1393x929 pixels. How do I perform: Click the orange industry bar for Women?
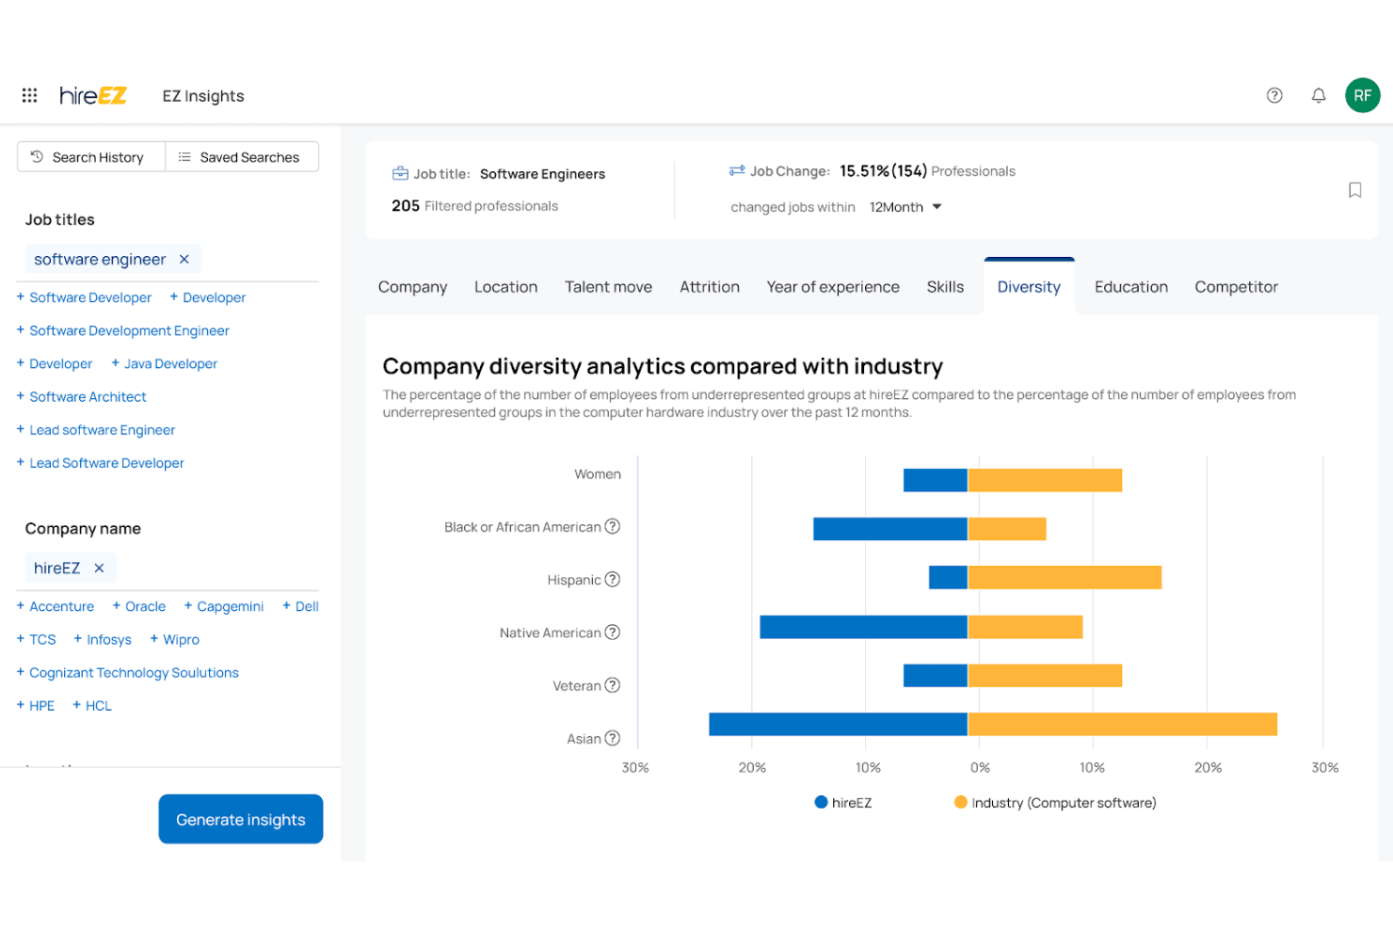coord(1045,480)
